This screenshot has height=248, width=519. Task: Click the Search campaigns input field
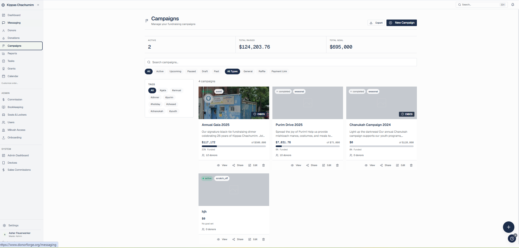pyautogui.click(x=281, y=62)
